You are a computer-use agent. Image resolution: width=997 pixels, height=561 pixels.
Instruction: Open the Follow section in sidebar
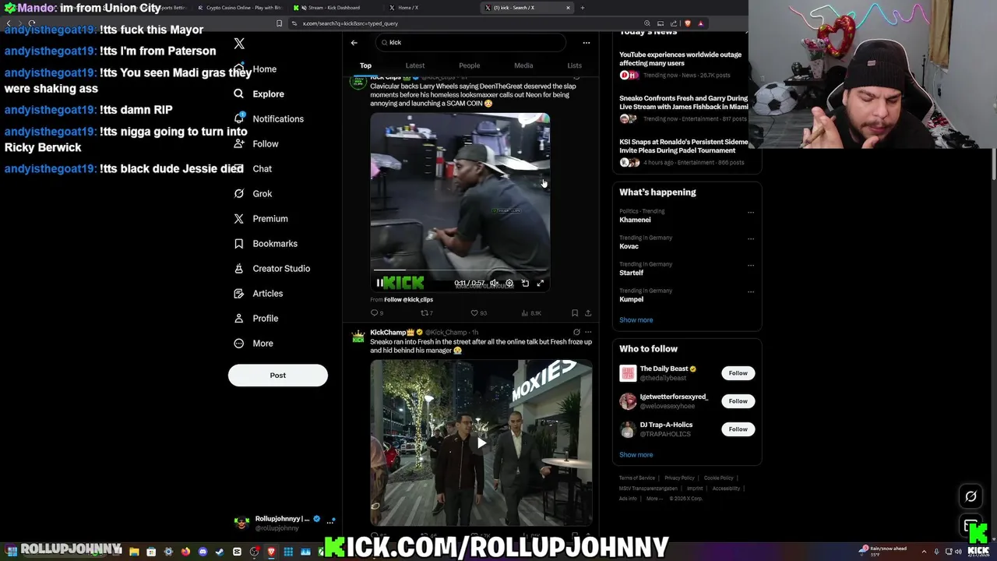[256, 143]
